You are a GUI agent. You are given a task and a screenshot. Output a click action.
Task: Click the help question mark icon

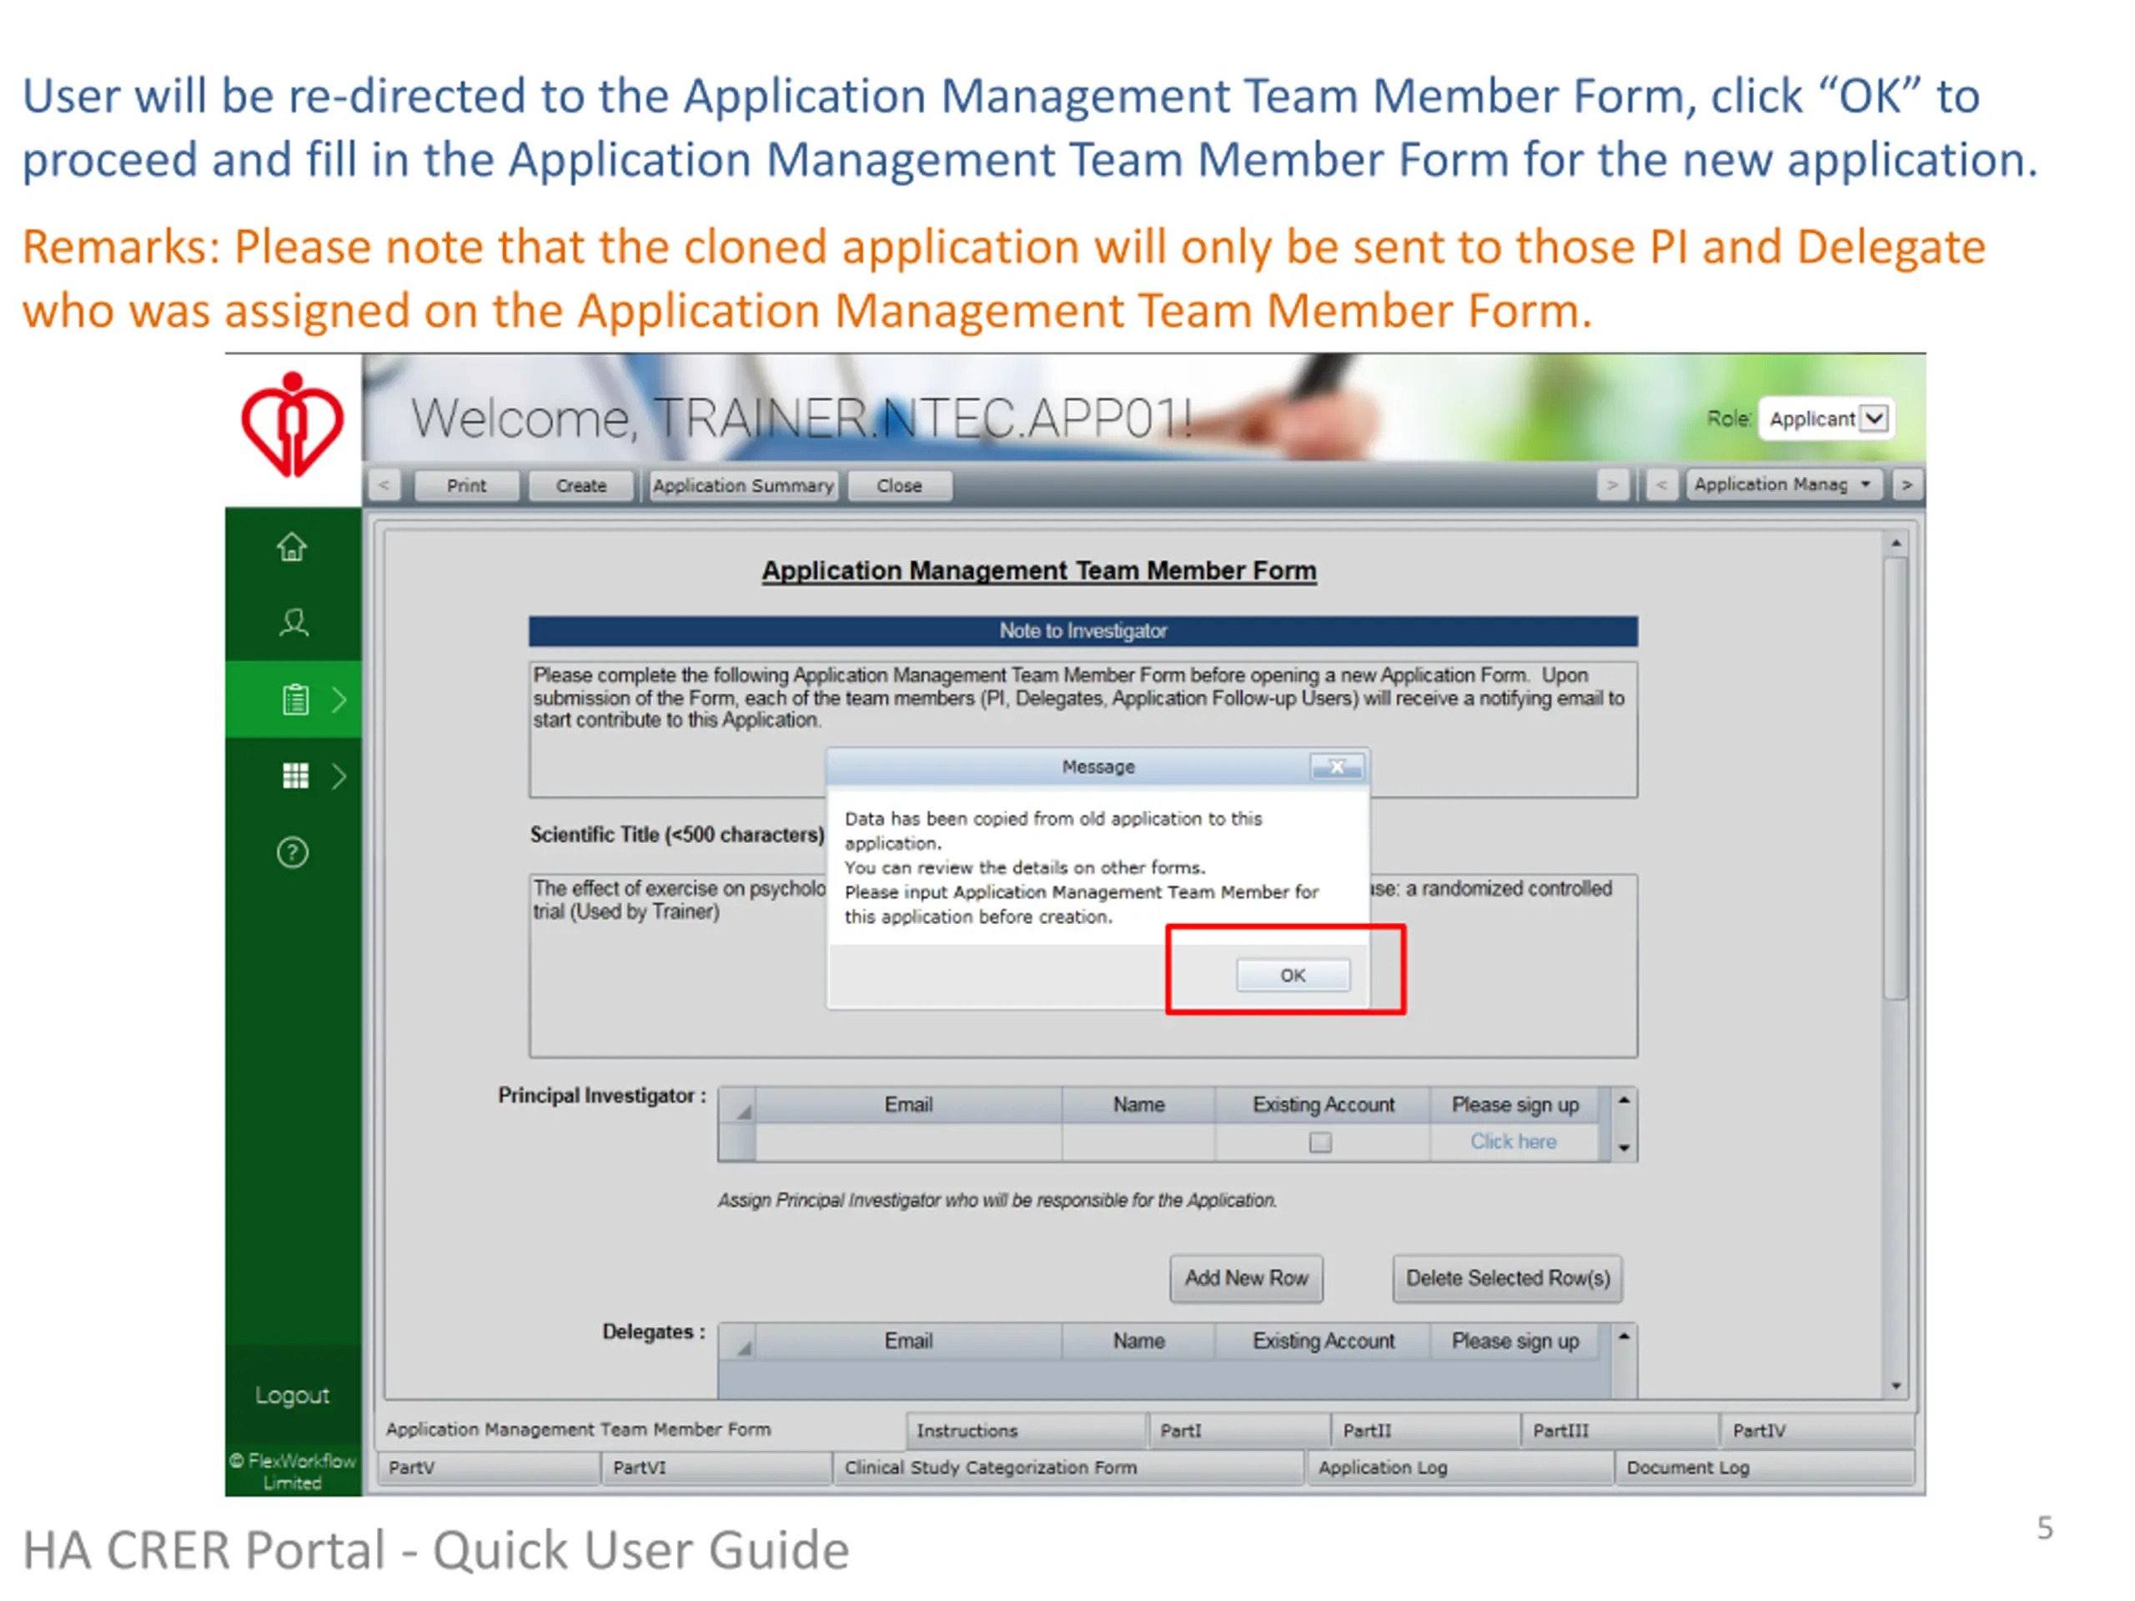coord(293,853)
